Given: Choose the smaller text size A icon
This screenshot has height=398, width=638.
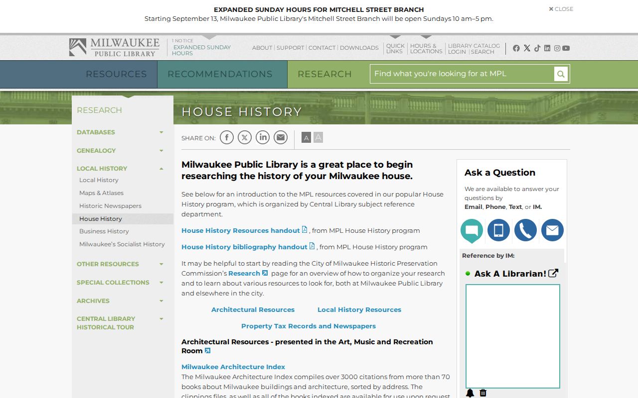Looking at the screenshot, I should pos(307,138).
